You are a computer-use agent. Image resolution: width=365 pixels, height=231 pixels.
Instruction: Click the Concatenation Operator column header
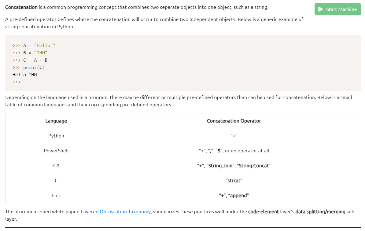[234, 121]
